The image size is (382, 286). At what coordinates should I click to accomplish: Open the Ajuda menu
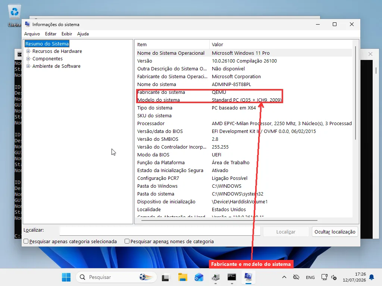coord(83,34)
